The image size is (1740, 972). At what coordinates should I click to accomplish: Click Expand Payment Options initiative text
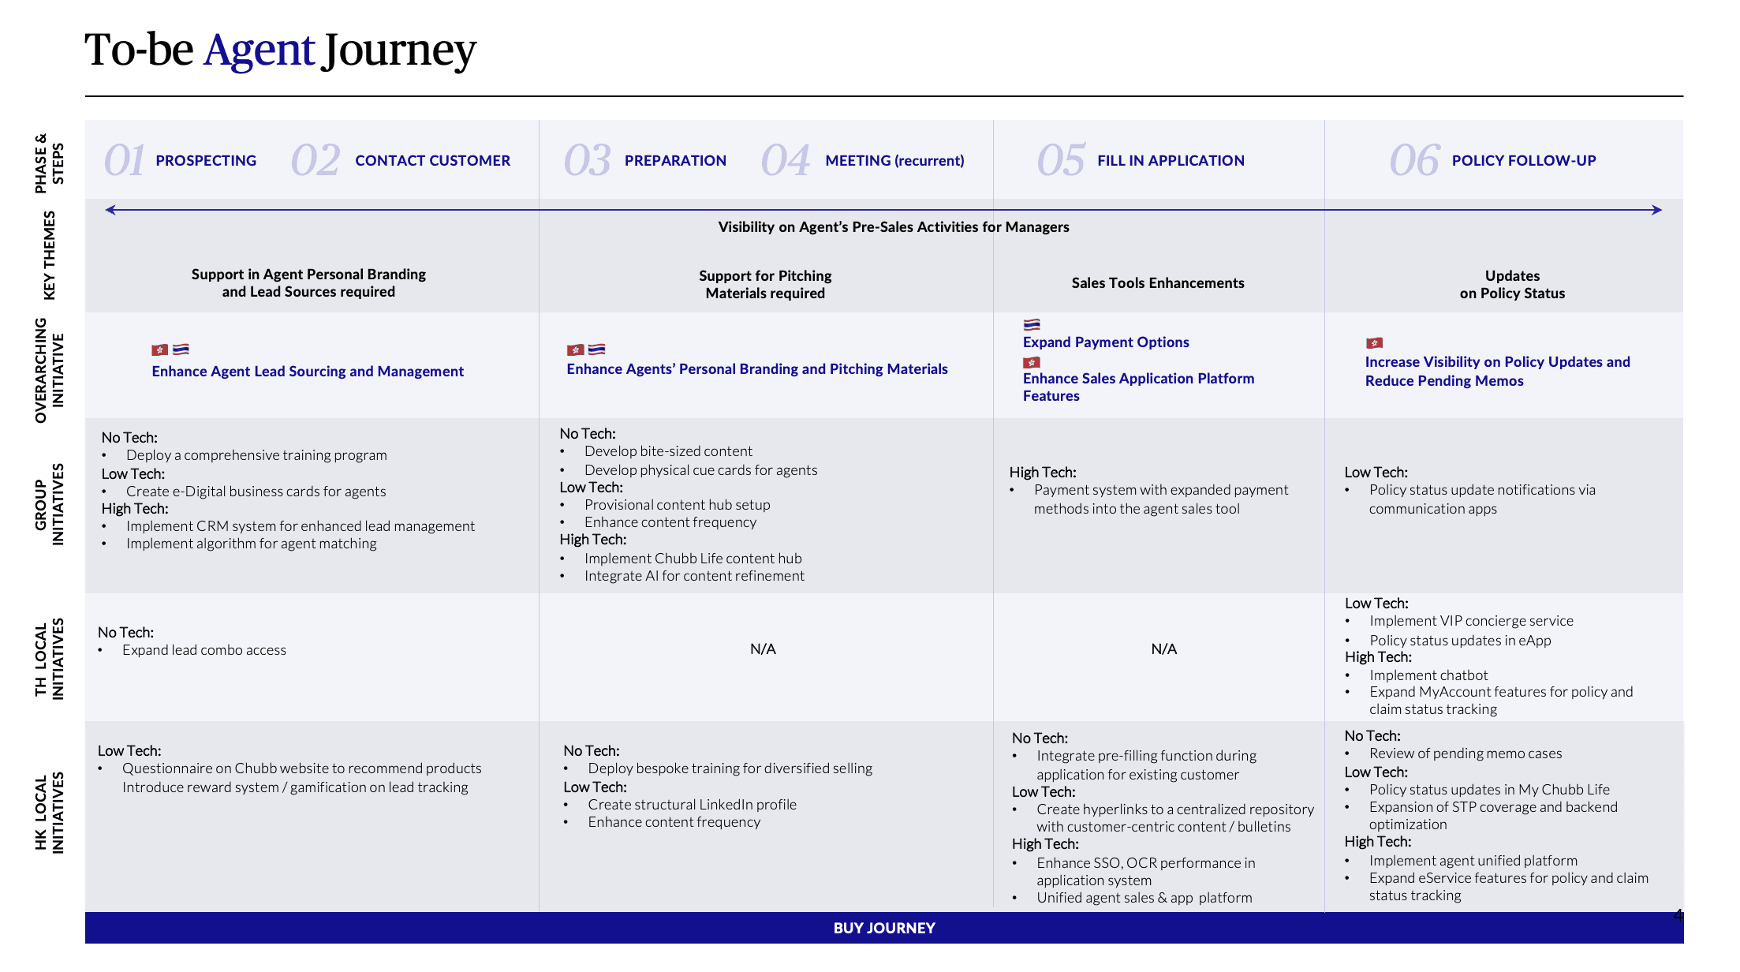point(1106,342)
